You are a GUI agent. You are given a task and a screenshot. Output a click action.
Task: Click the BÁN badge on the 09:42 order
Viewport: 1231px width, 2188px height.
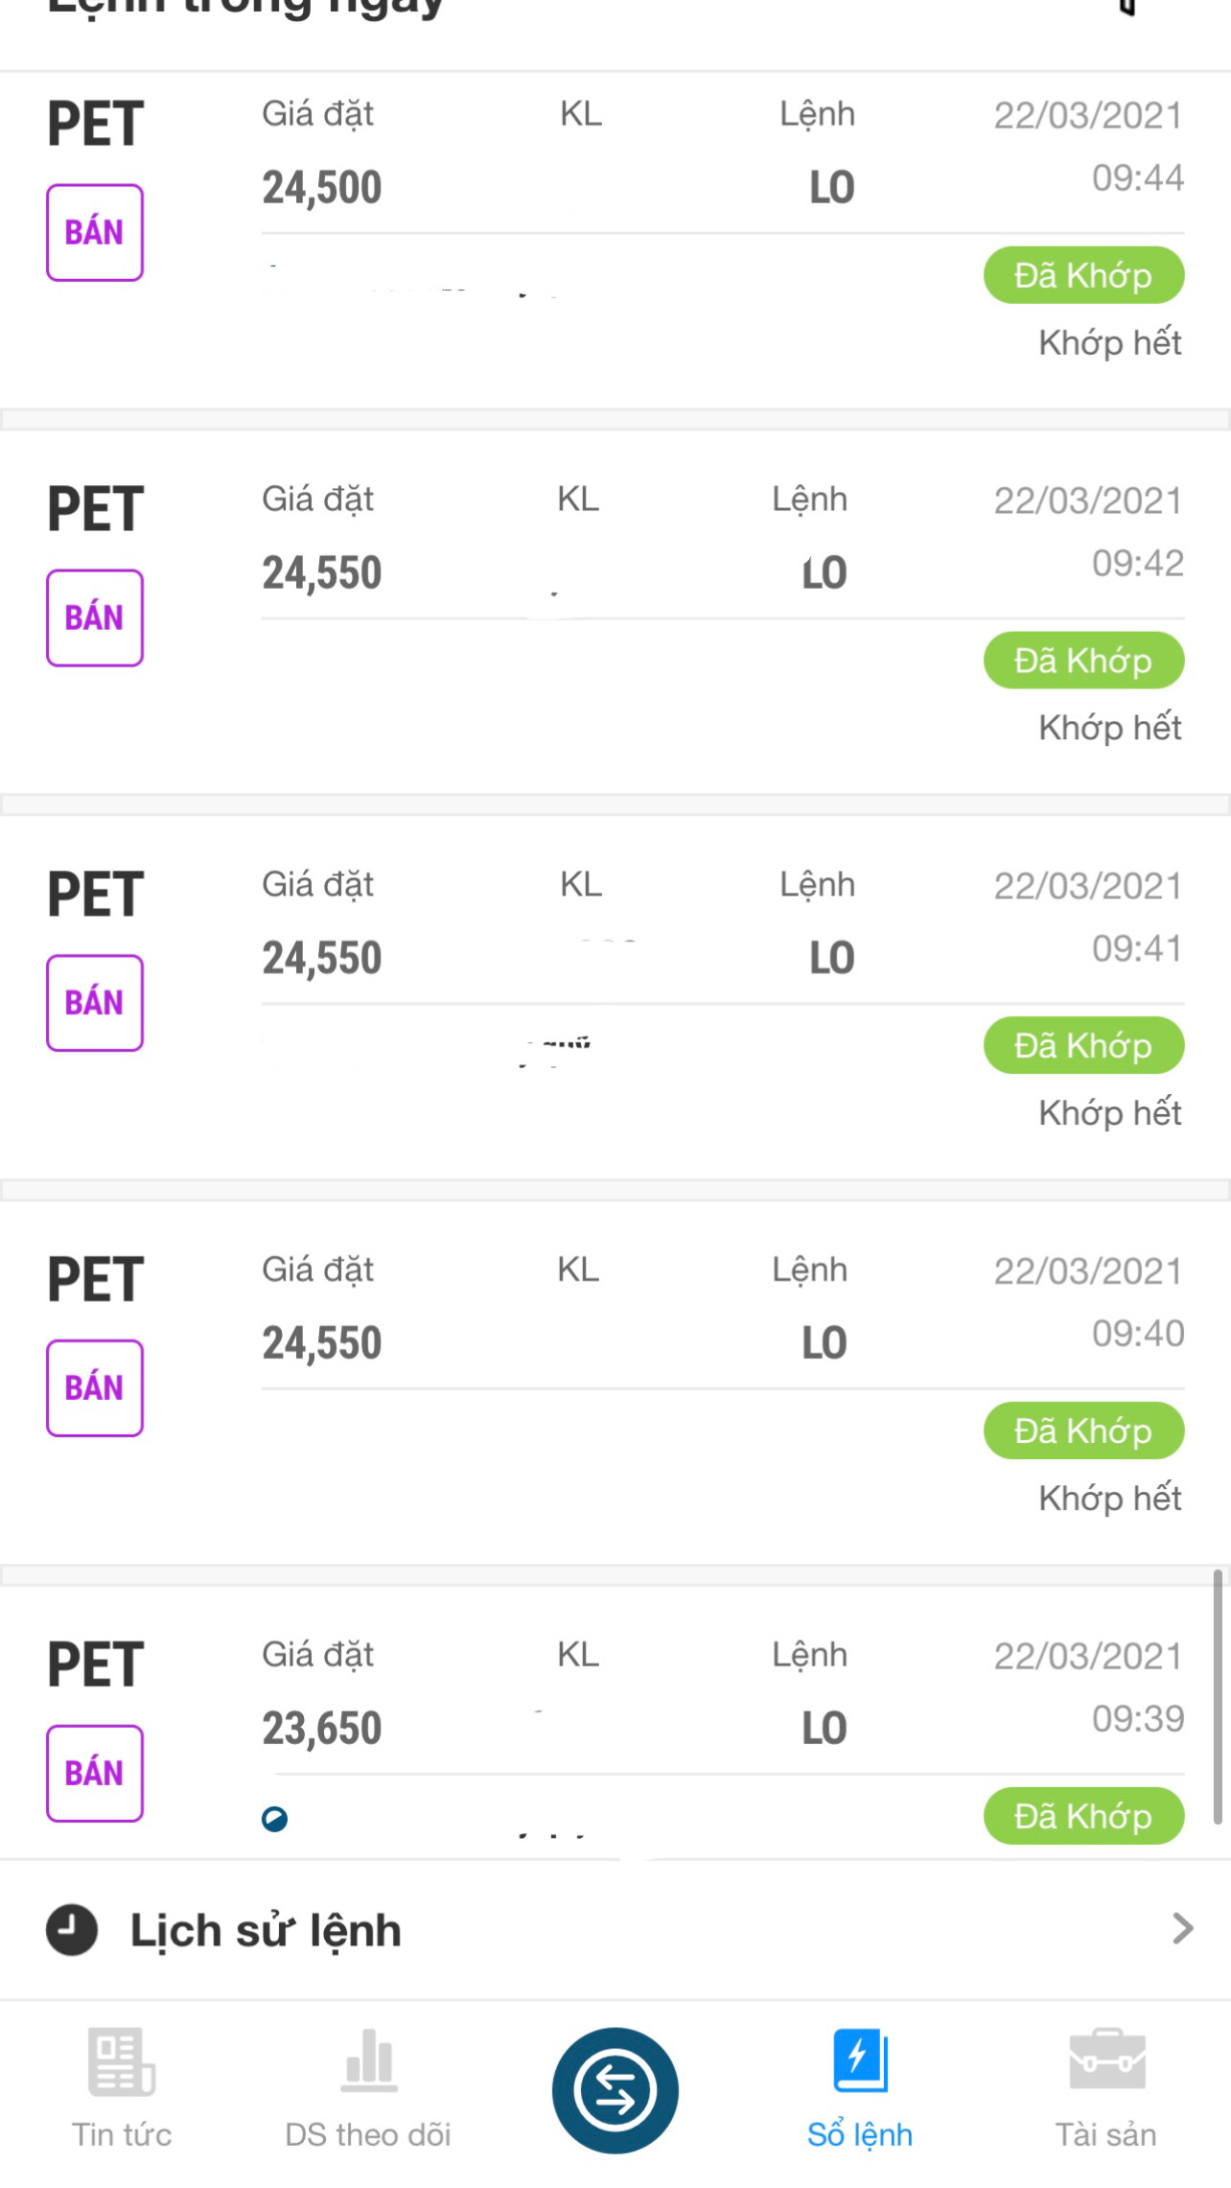tap(95, 617)
